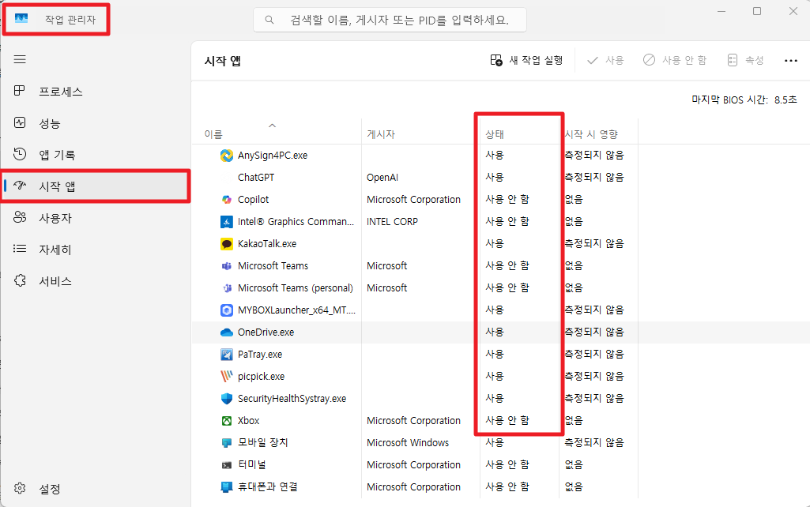The height and width of the screenshot is (507, 810).
Task: Select the KakaoTalk.exe name text
Action: click(x=266, y=244)
